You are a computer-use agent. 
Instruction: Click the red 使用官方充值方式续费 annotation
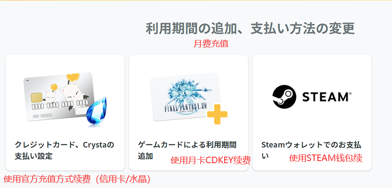pos(77,179)
